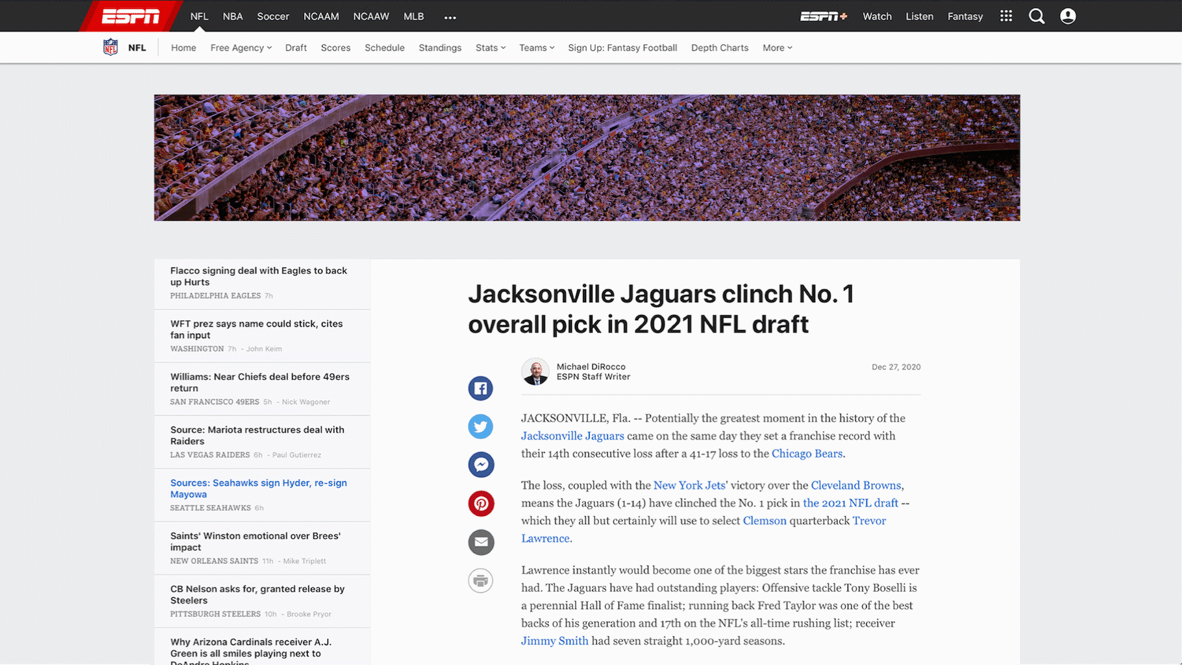Viewport: 1182px width, 665px height.
Task: Click the NFL shield logo
Action: pyautogui.click(x=110, y=47)
